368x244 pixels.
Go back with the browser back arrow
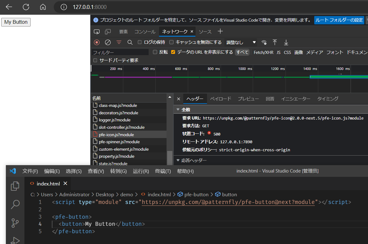point(9,7)
